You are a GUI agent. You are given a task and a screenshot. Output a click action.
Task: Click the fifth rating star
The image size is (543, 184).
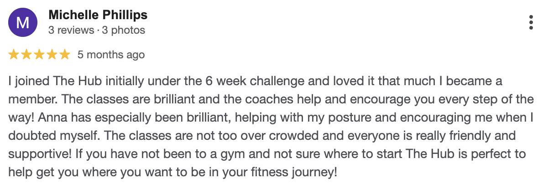point(65,55)
